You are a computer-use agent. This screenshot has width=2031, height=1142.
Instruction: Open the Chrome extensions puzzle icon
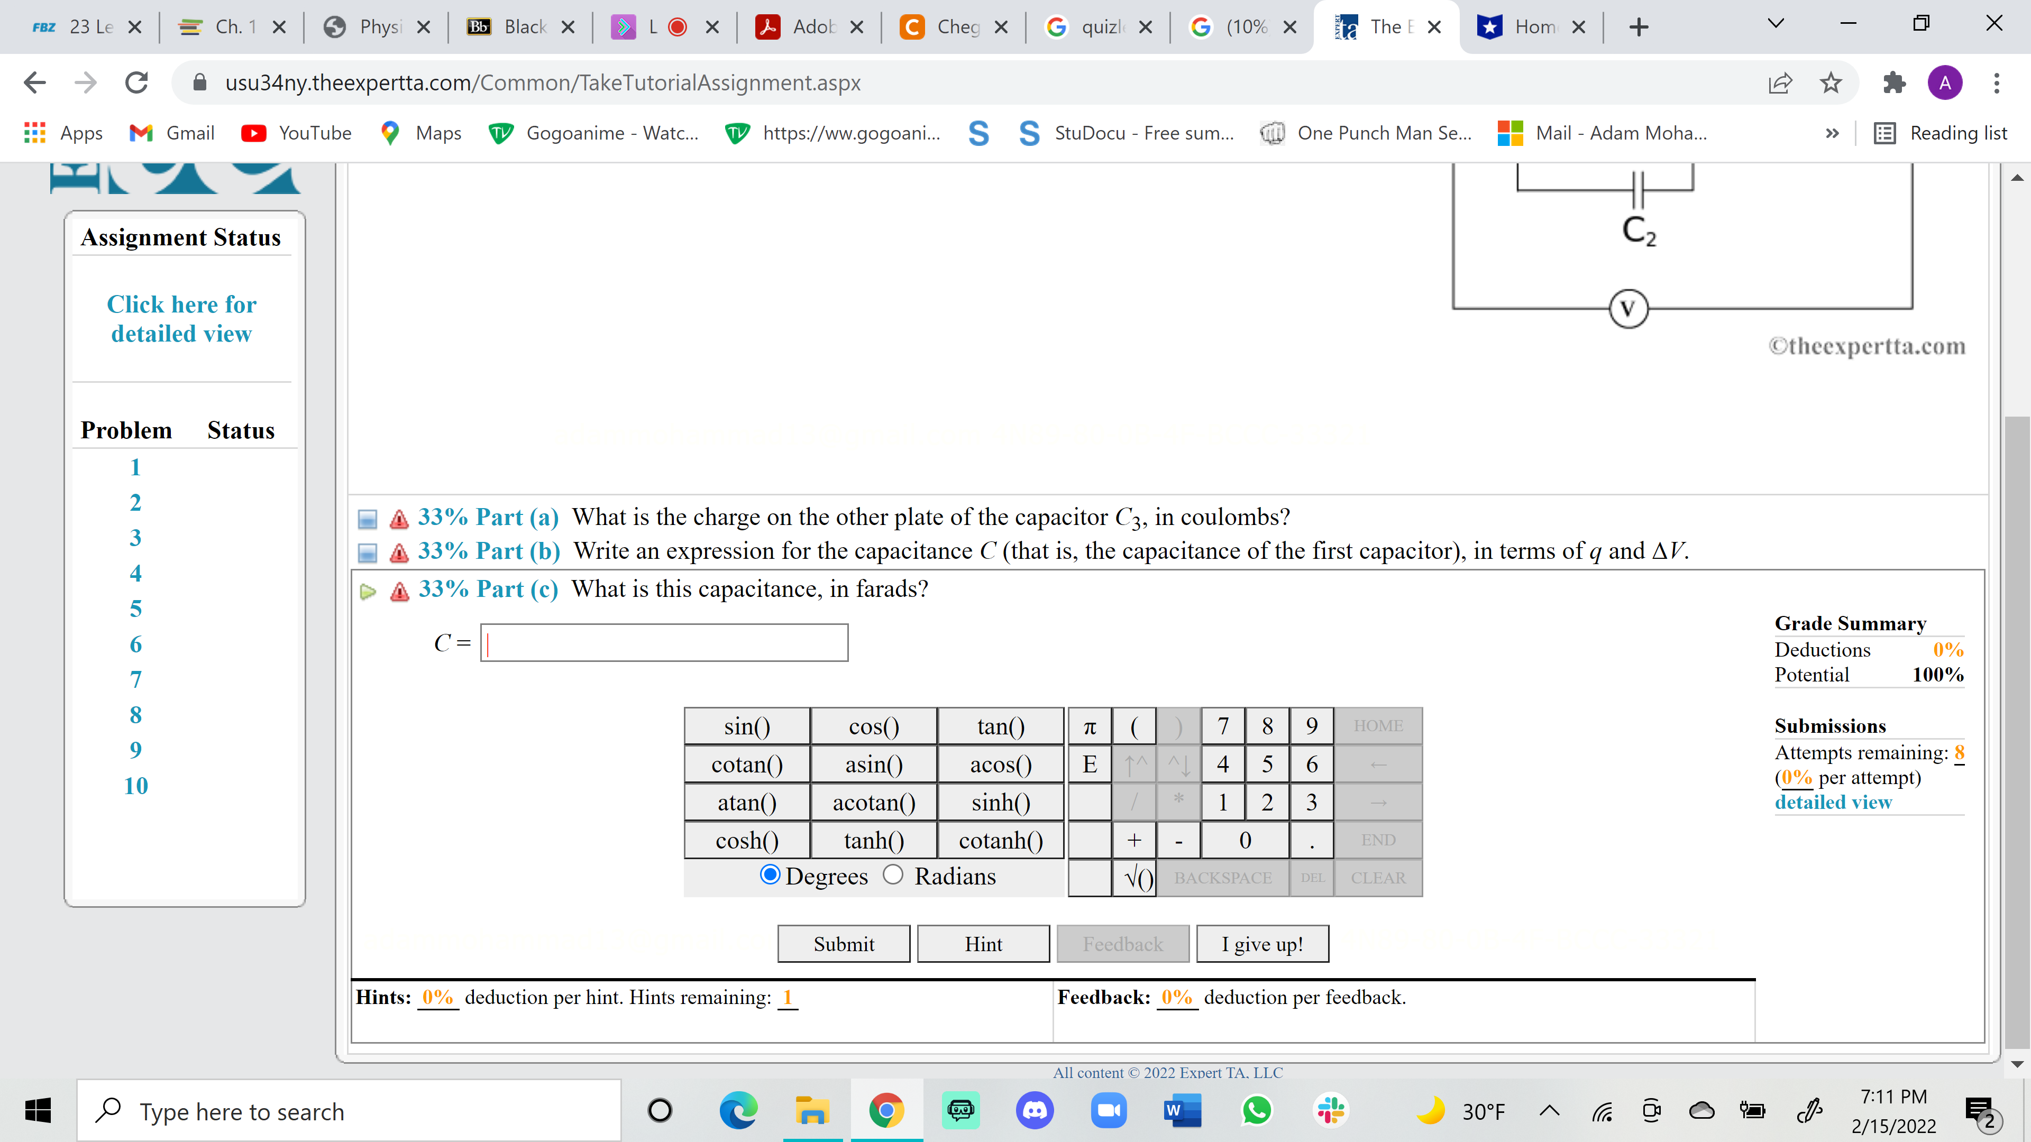point(1894,83)
